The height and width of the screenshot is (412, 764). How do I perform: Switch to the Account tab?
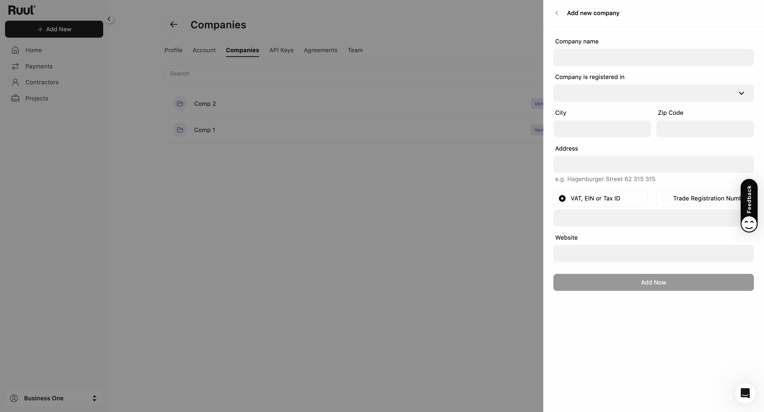[204, 50]
